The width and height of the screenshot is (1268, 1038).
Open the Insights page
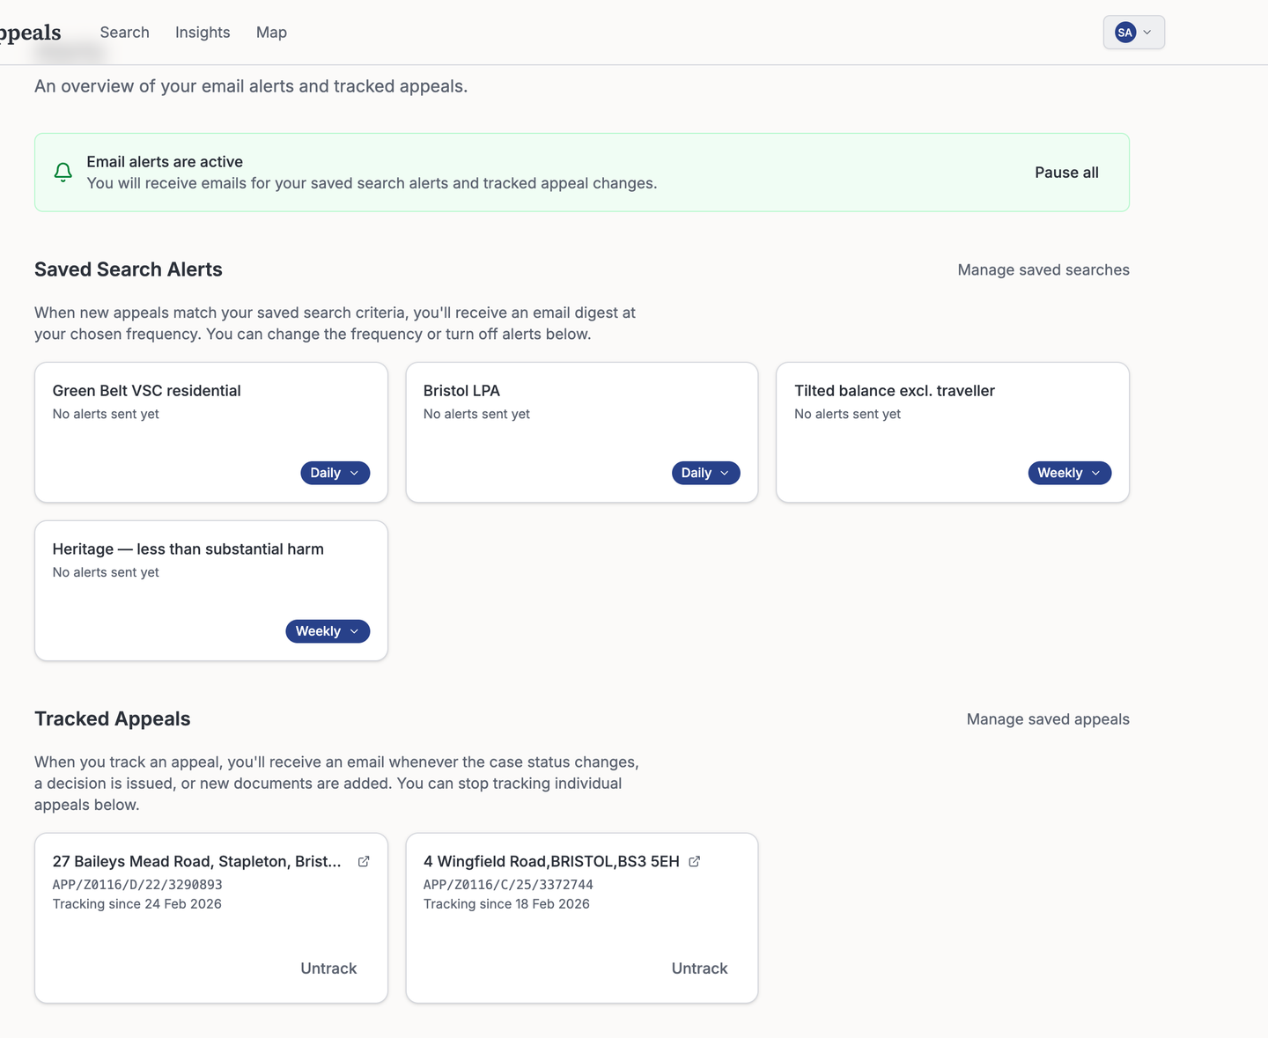(x=203, y=32)
